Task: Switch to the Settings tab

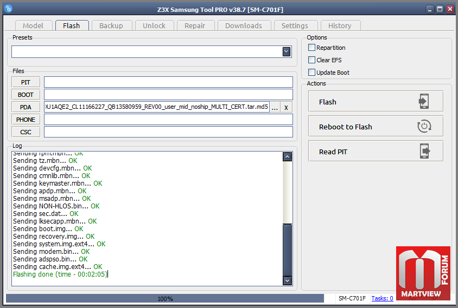Action: 295,25
